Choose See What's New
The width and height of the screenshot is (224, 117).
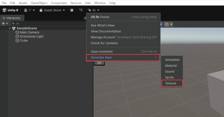click(103, 25)
